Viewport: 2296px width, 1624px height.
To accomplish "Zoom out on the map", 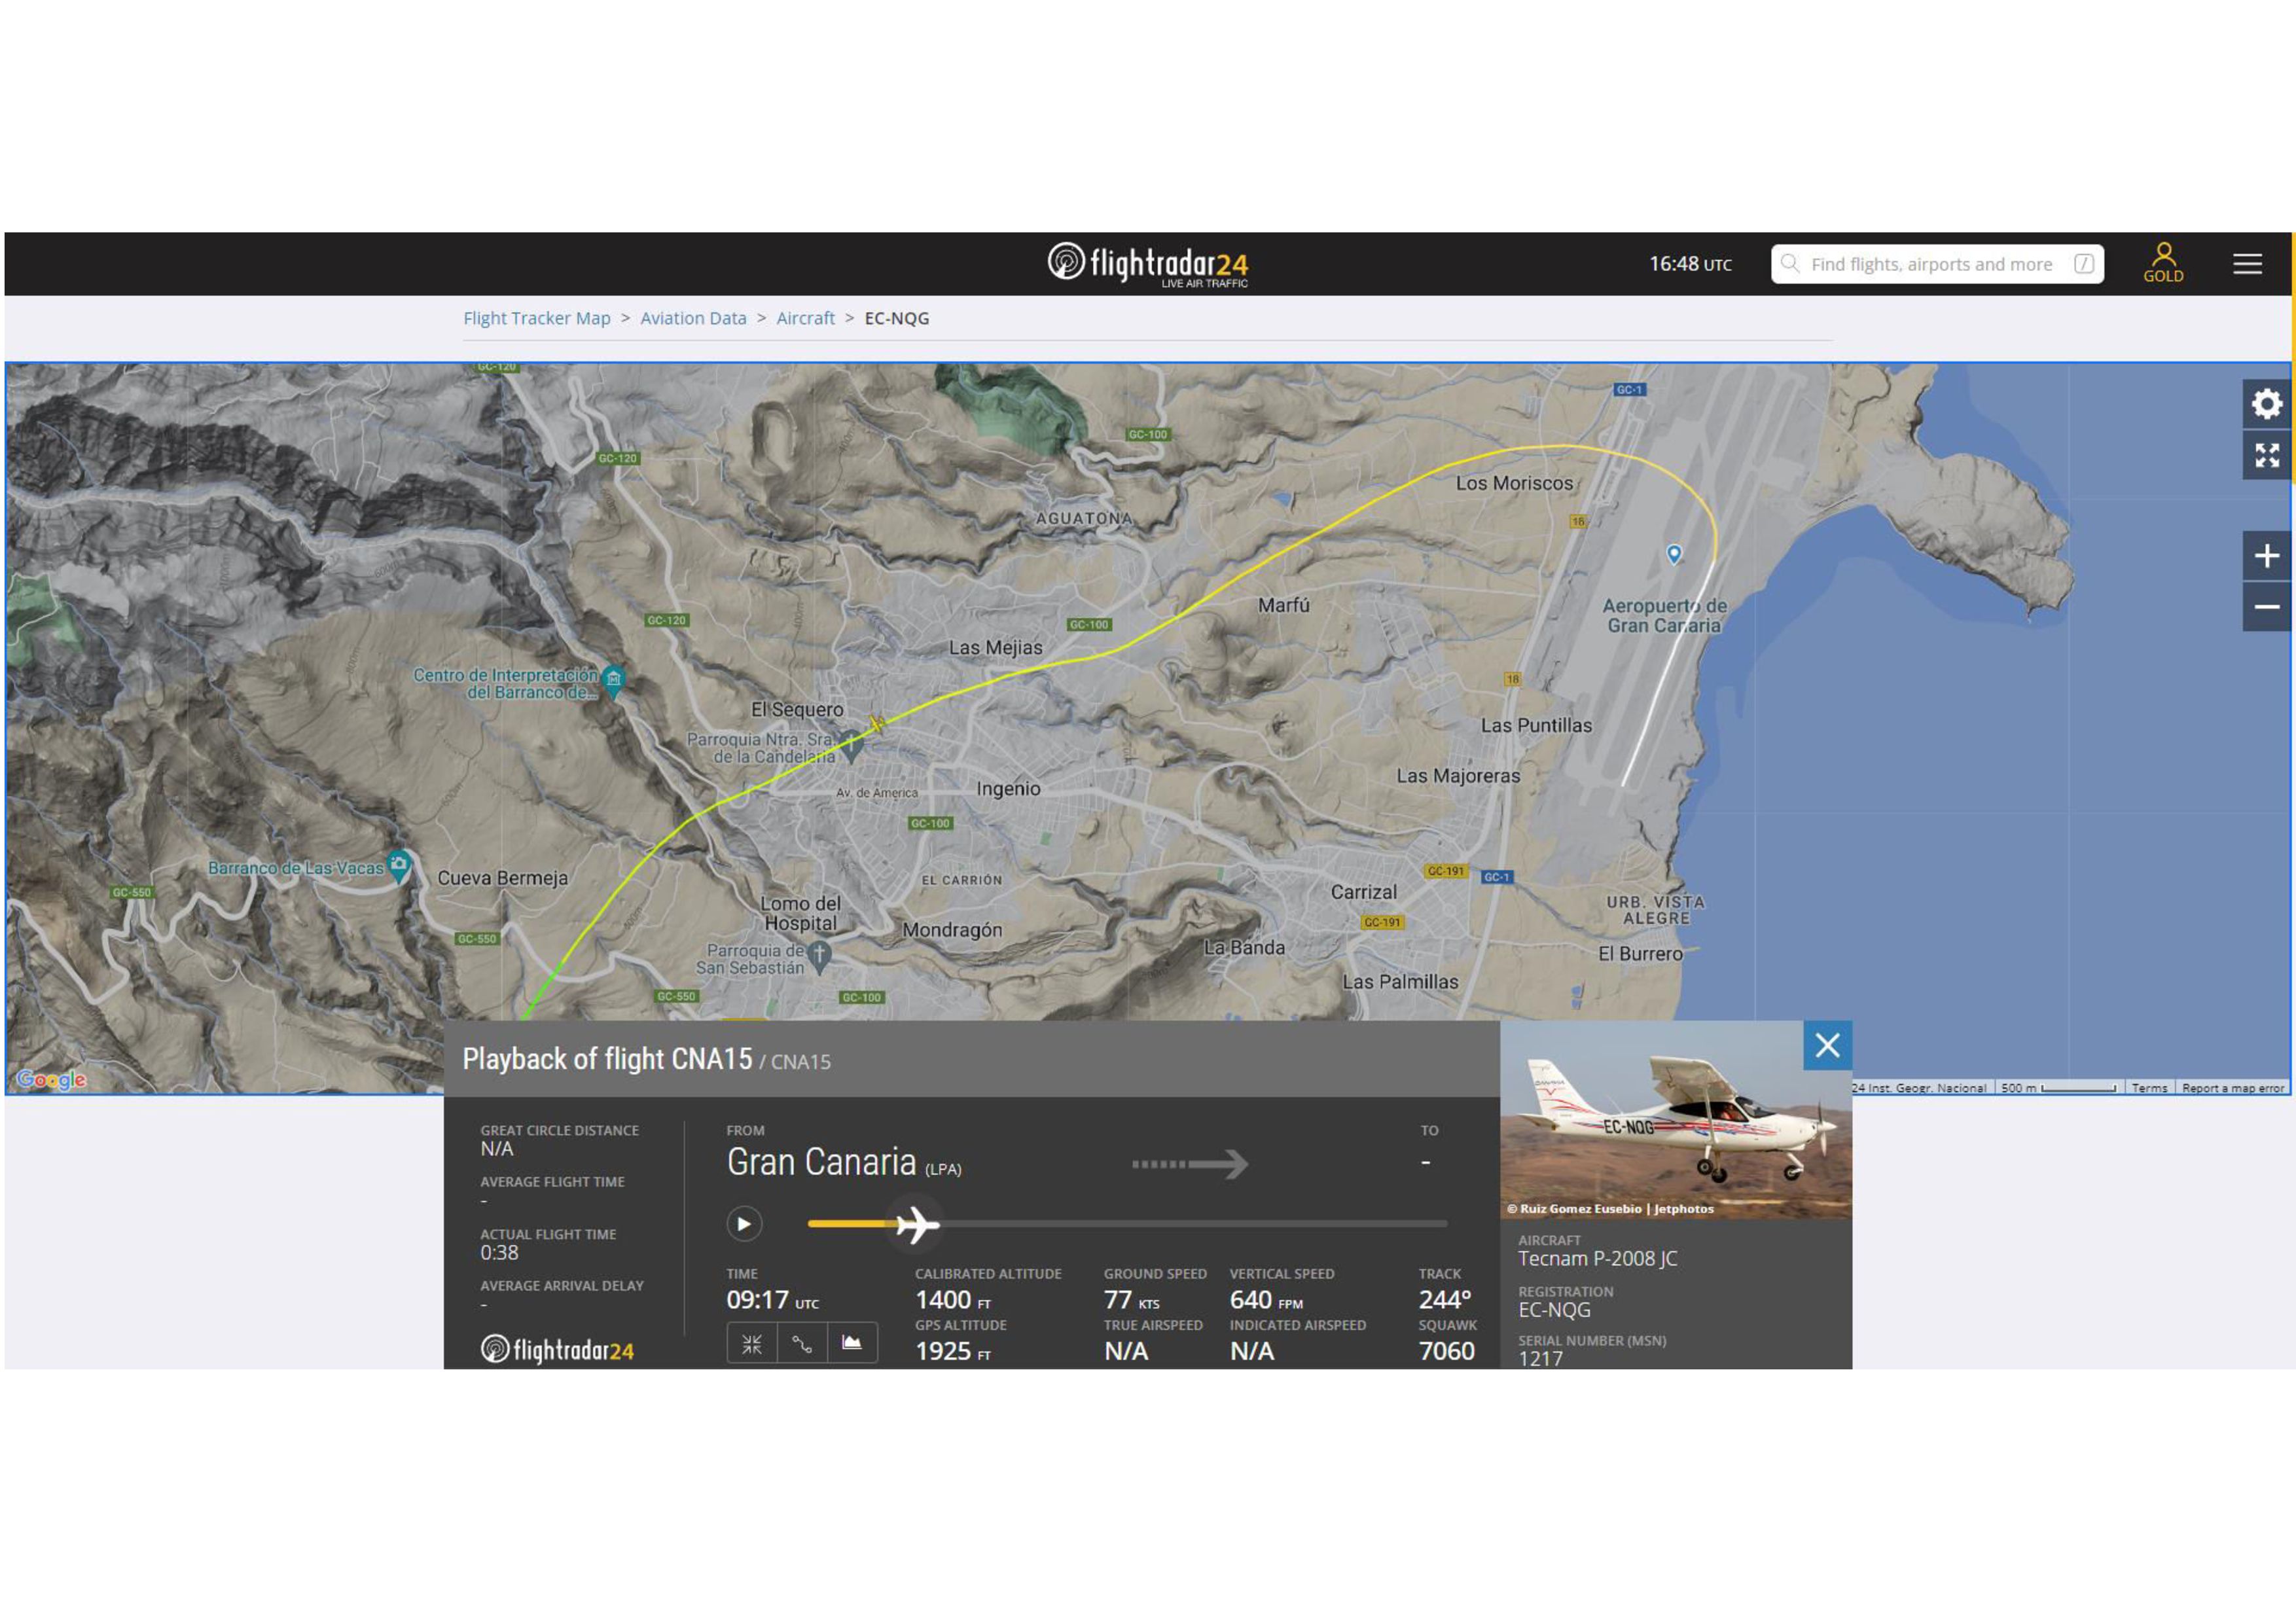I will pyautogui.click(x=2266, y=607).
